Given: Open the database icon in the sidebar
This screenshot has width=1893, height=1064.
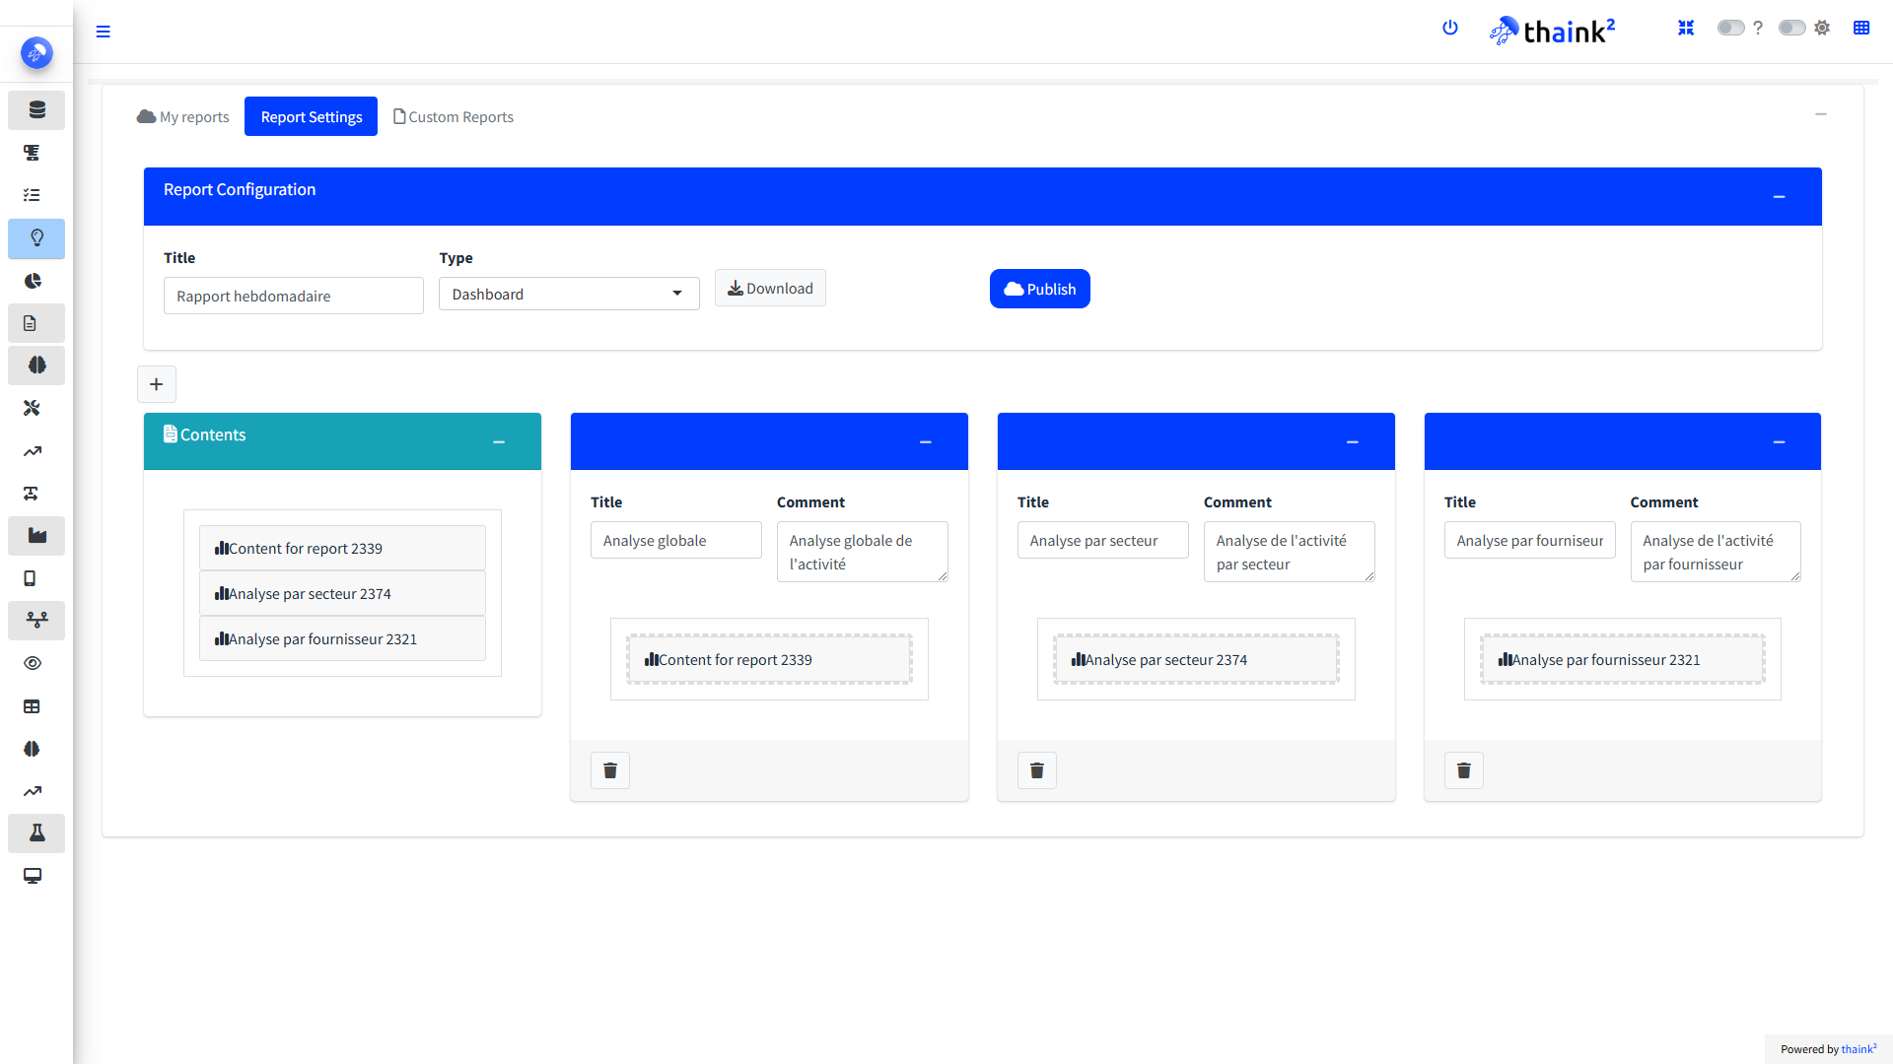Looking at the screenshot, I should 36,109.
